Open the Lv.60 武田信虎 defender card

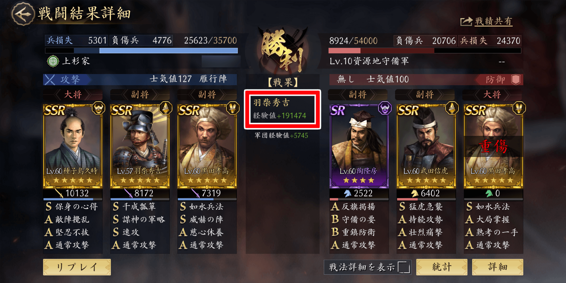click(x=426, y=146)
